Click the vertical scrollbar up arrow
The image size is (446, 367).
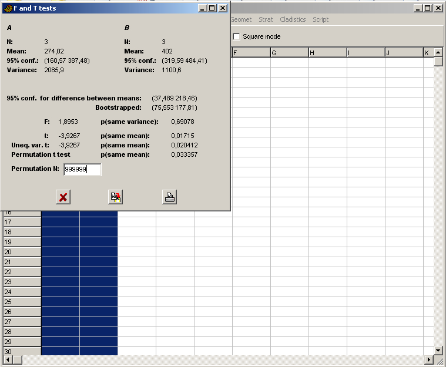pos(438,53)
